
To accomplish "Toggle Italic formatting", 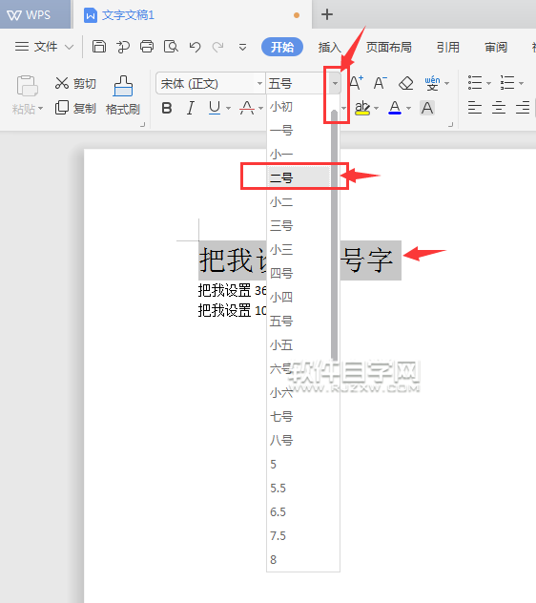I will 191,108.
